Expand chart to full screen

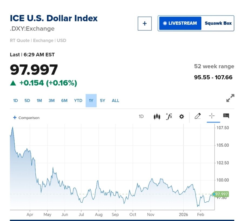click(x=230, y=98)
